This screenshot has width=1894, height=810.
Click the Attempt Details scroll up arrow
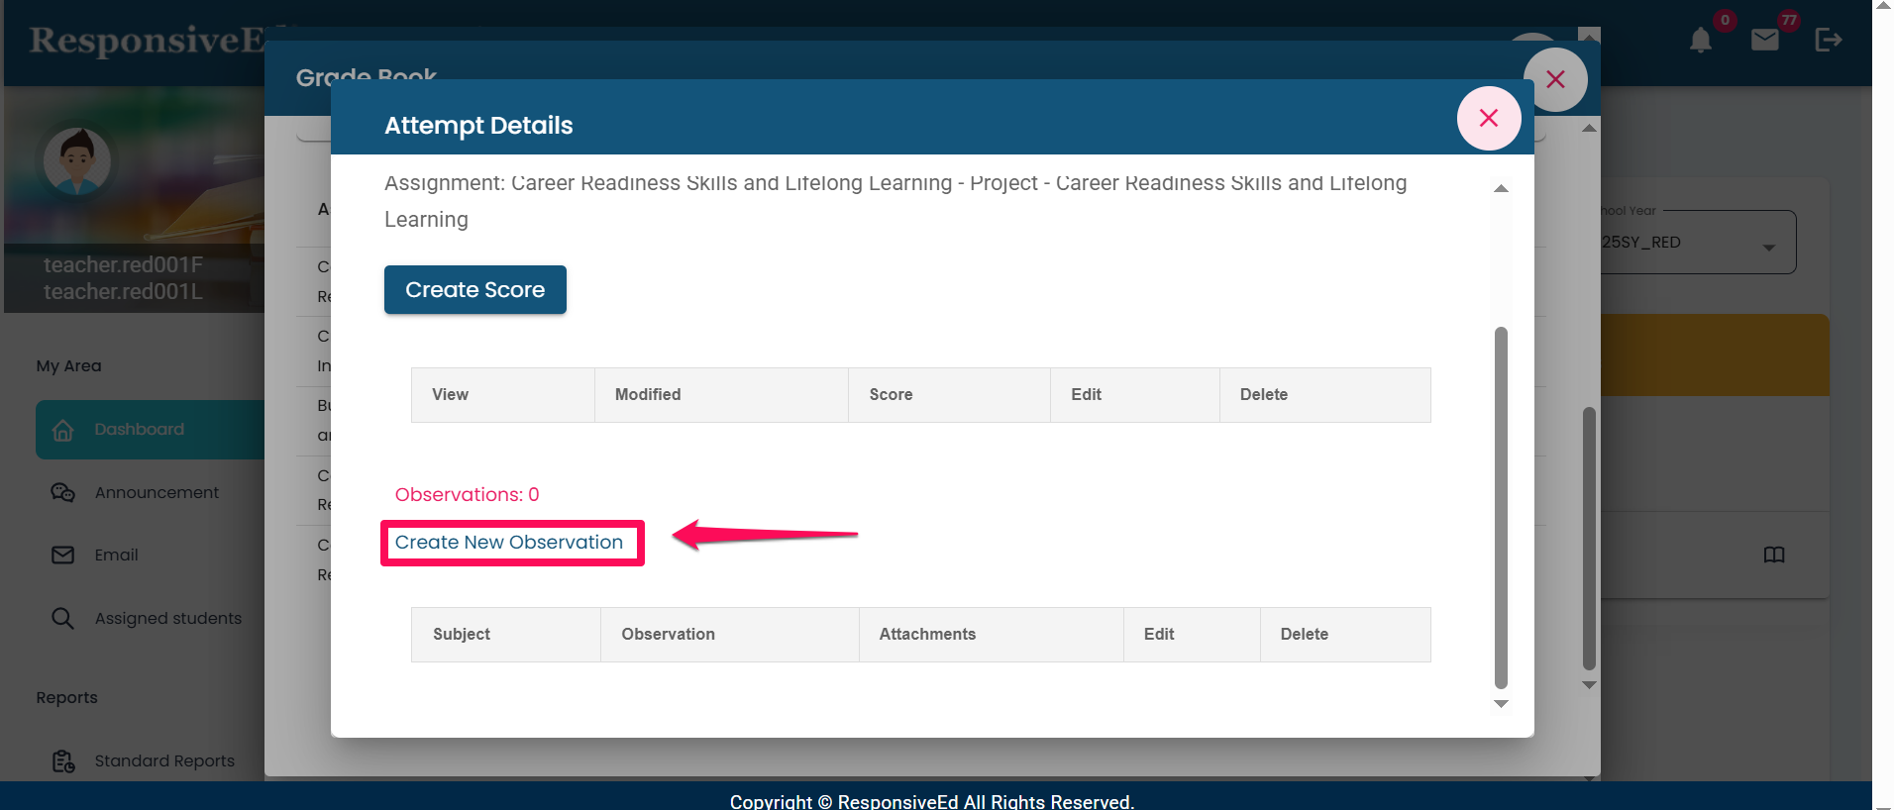pyautogui.click(x=1501, y=188)
